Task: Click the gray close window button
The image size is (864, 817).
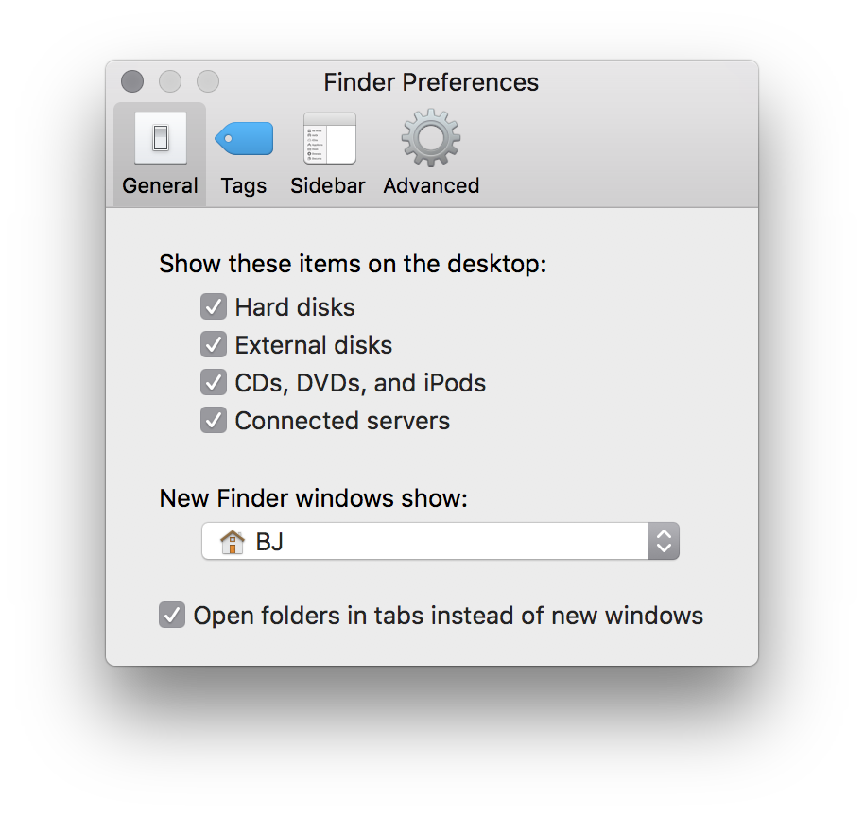Action: click(132, 81)
